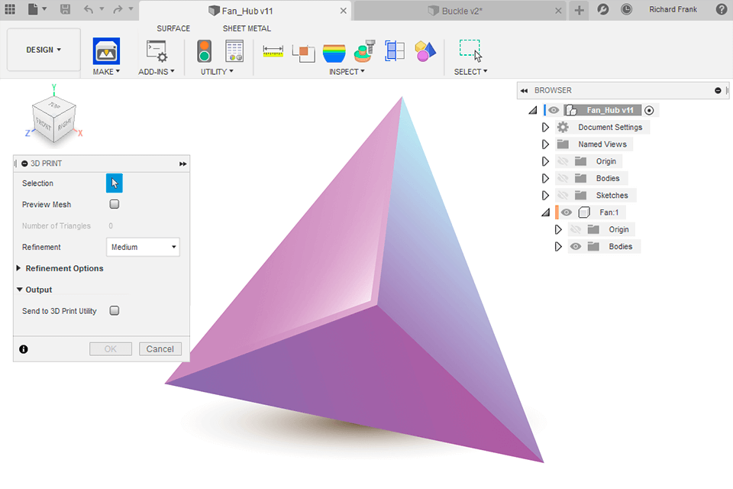Image resolution: width=733 pixels, height=489 pixels.
Task: Open the Refinement dropdown set to Medium
Action: pos(143,247)
